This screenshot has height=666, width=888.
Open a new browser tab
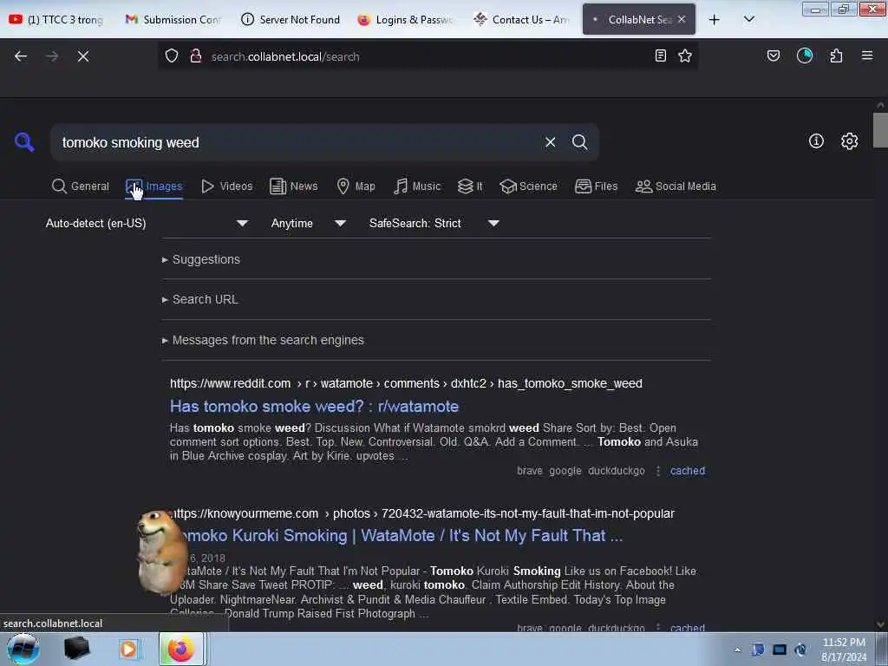715,20
